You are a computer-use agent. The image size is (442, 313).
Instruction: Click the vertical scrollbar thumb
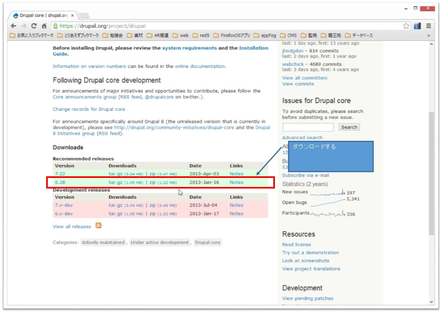(431, 173)
